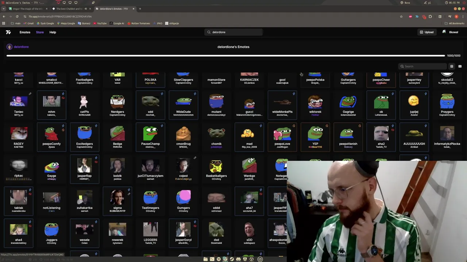The height and width of the screenshot is (262, 467).
Task: Open Discord from the taskbar
Action: (238, 259)
